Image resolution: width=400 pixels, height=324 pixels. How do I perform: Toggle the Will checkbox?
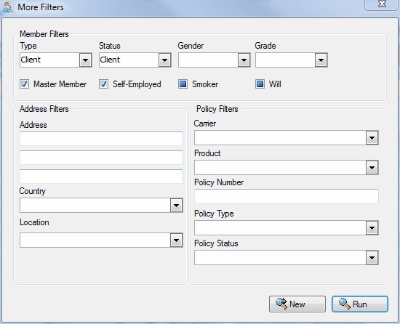pos(260,84)
